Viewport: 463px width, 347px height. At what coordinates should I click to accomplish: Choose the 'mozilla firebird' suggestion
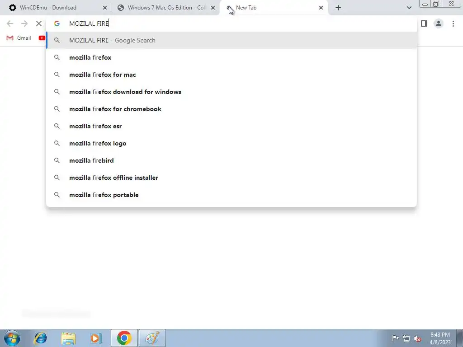[231, 160]
